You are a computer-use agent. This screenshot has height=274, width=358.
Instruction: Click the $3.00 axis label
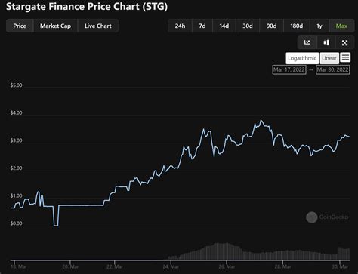click(x=16, y=140)
